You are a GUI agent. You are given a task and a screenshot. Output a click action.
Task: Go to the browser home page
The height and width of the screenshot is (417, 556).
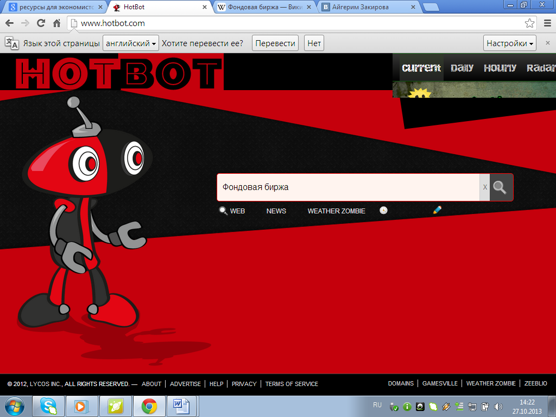click(56, 23)
